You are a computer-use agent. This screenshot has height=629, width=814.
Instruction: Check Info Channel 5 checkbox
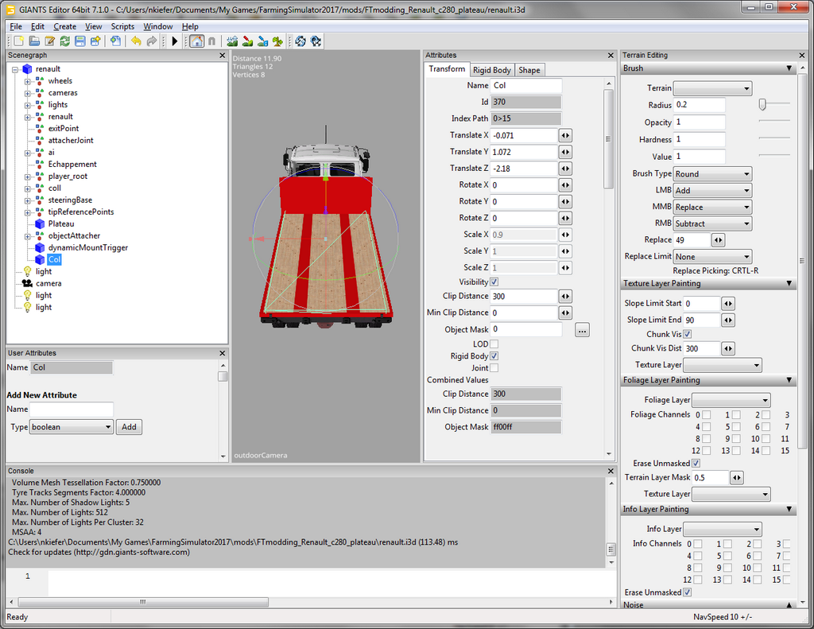pyautogui.click(x=728, y=556)
